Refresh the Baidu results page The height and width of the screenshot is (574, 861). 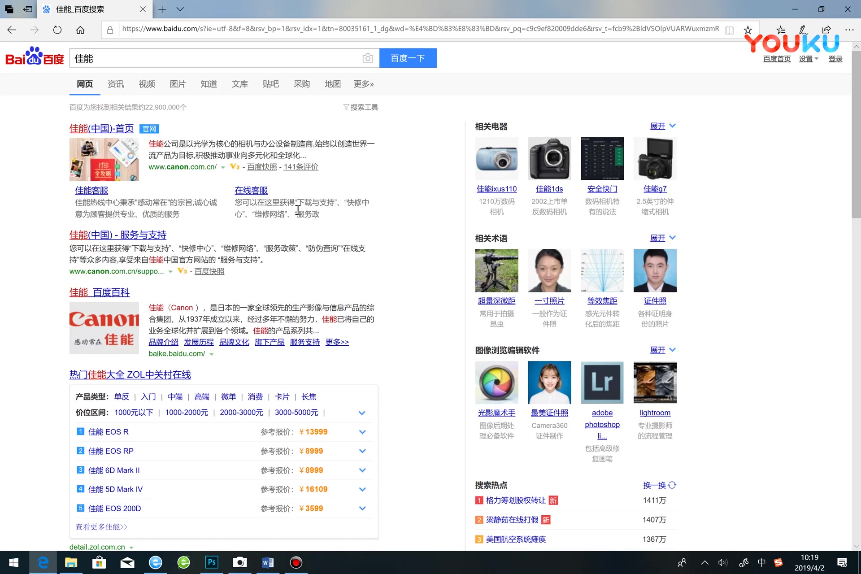point(57,30)
